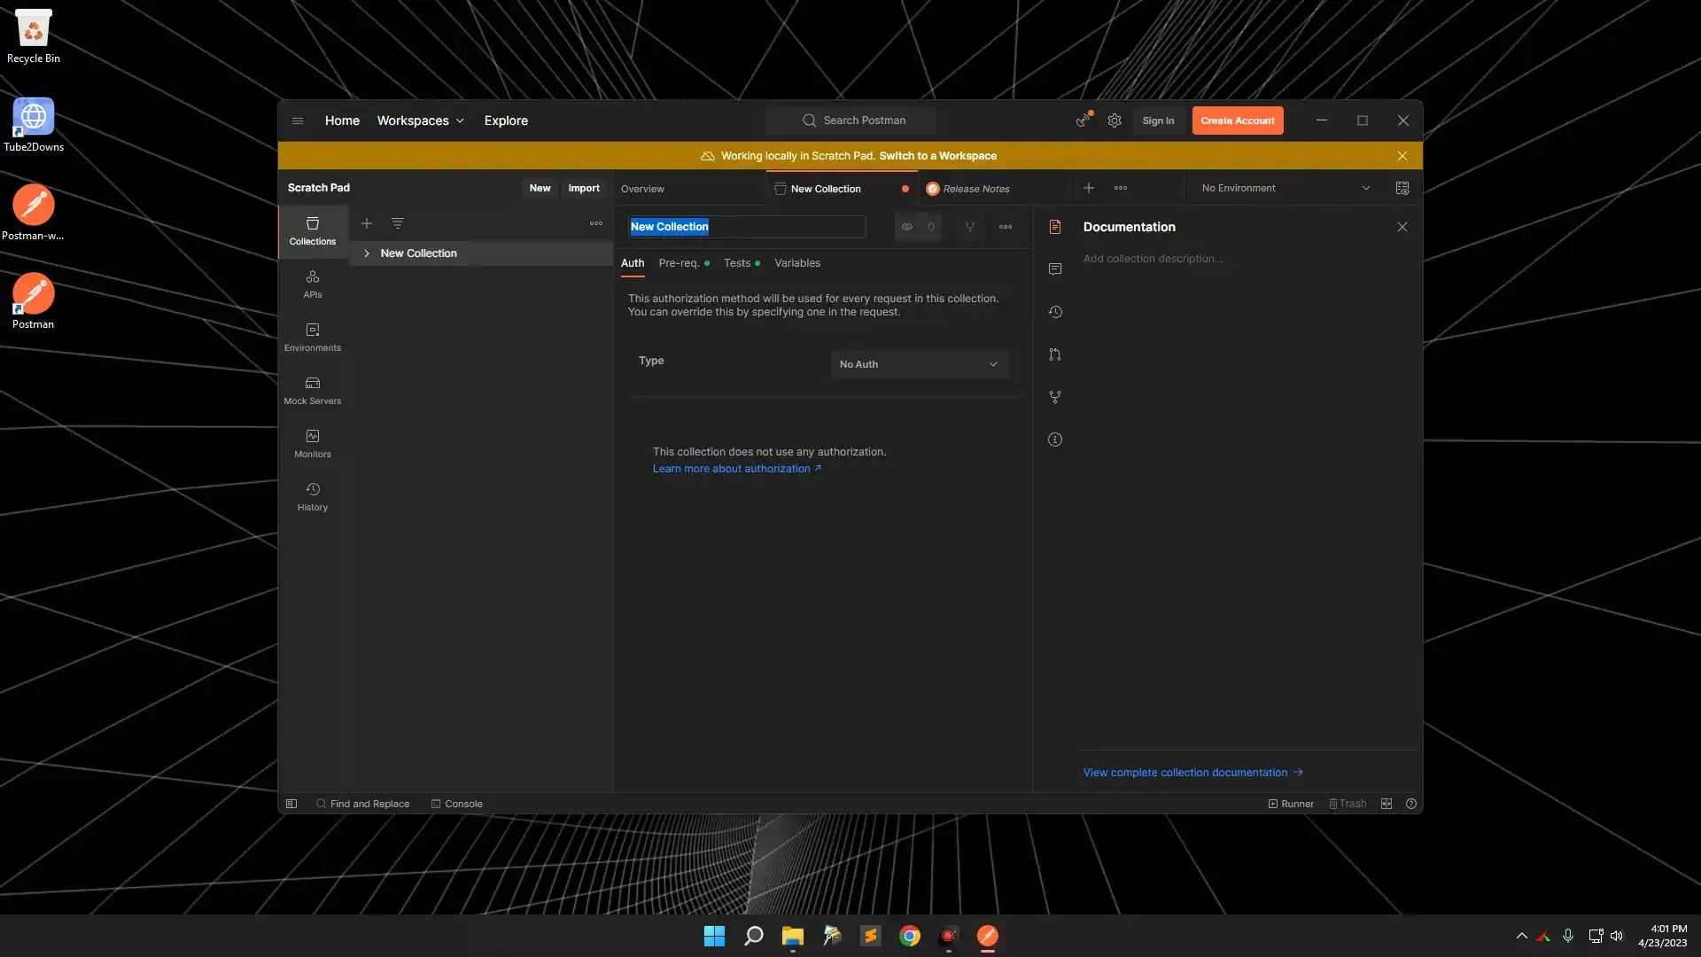Click the Import button
Image resolution: width=1701 pixels, height=957 pixels.
(x=583, y=188)
